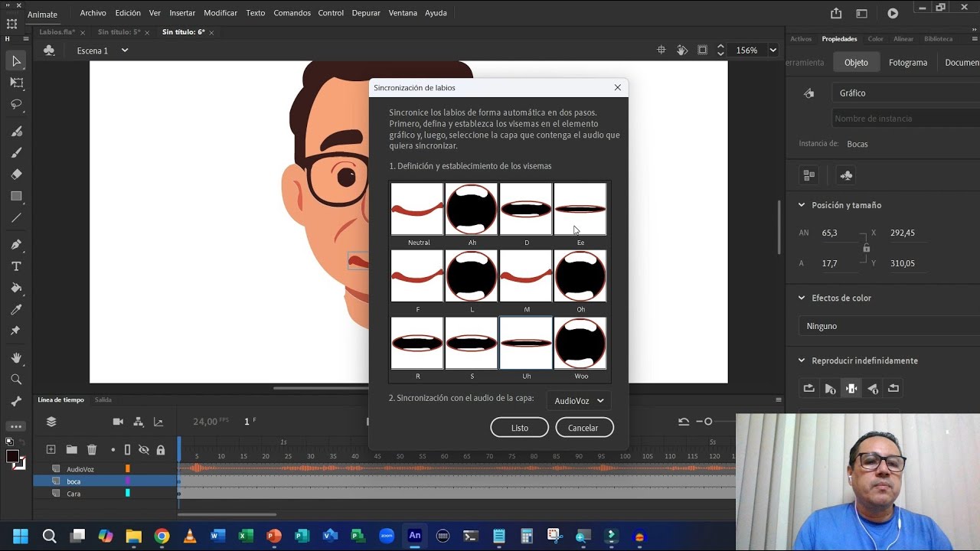This screenshot has width=980, height=551.
Task: Switch to the Fotograma properties tab
Action: pyautogui.click(x=908, y=63)
